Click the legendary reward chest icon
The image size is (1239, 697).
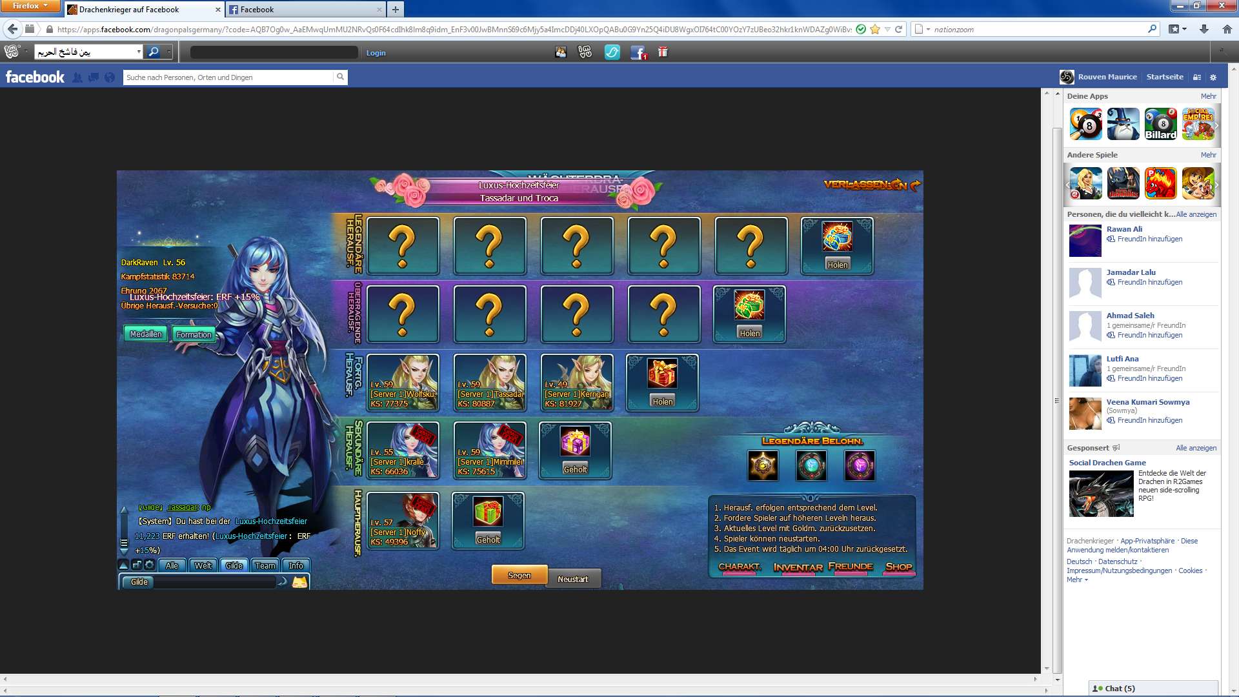(837, 237)
